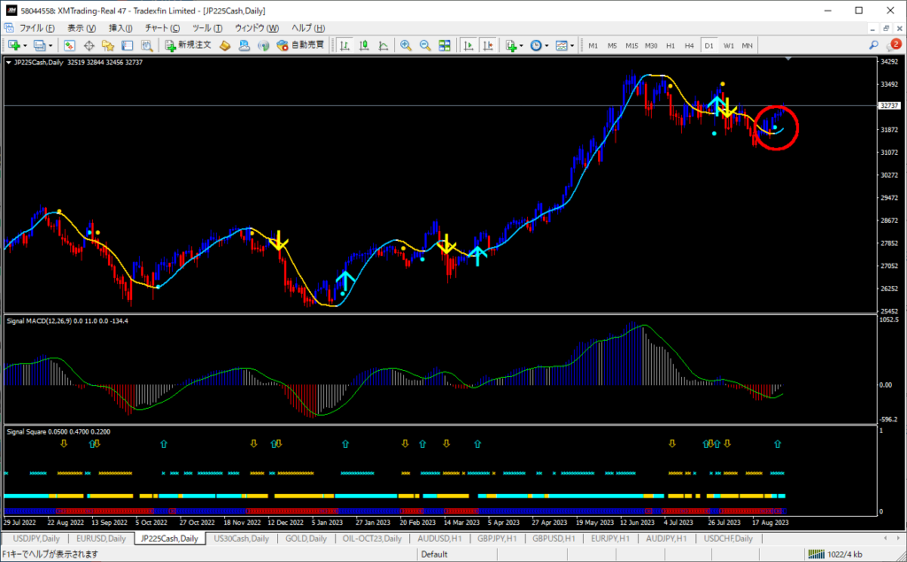Select the crosshair Data Window icon
The image size is (907, 562).
pyautogui.click(x=88, y=45)
